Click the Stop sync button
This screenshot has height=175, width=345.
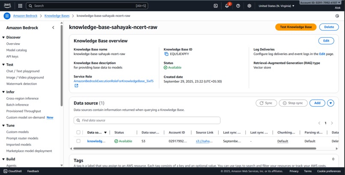(x=293, y=103)
